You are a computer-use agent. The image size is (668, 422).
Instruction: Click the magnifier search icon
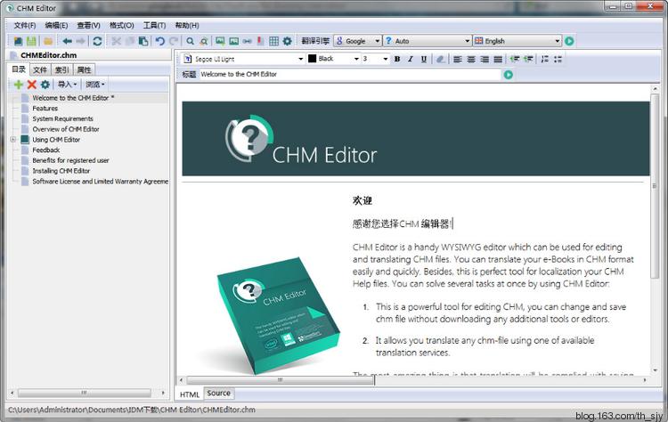[190, 41]
